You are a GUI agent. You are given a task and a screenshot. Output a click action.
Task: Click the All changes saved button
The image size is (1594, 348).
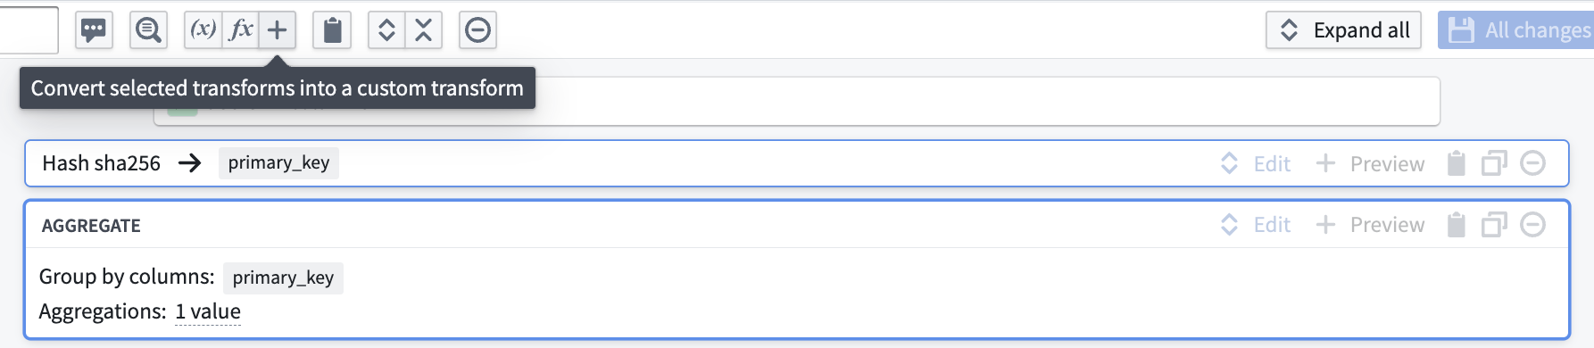click(1515, 30)
